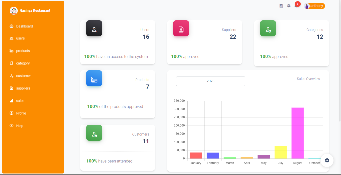Navigate to sales in the sidebar
The image size is (341, 175).
point(20,101)
